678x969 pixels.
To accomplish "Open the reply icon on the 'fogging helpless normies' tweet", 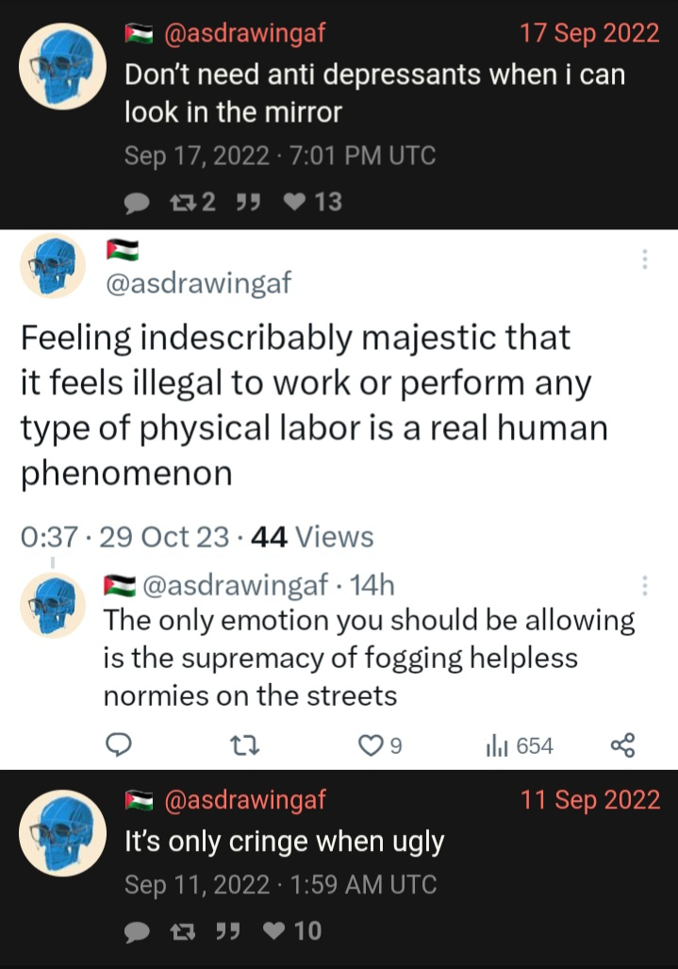I will pyautogui.click(x=119, y=744).
